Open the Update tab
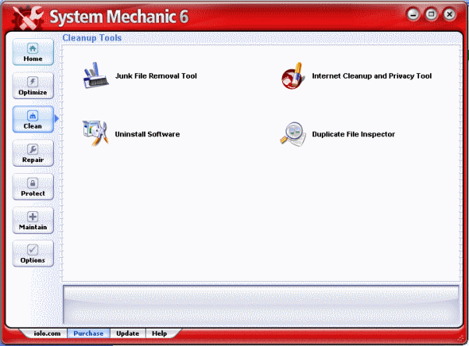Image resolution: width=469 pixels, height=346 pixels. point(128,333)
